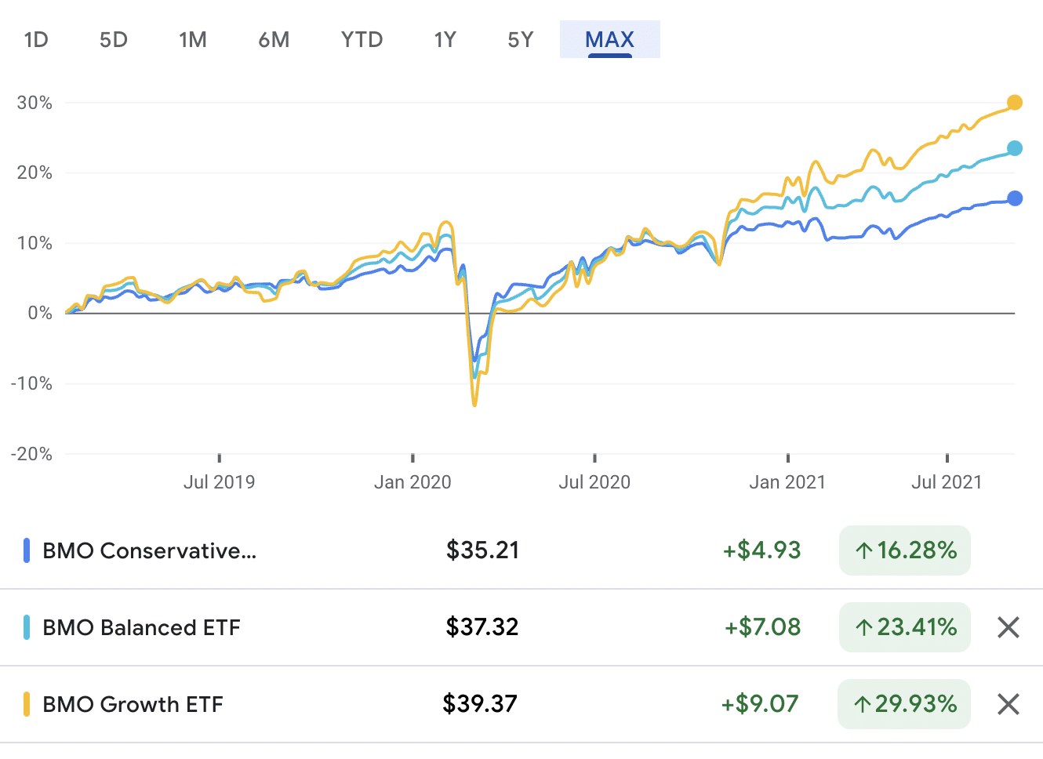Remove BMO Balanced ETF from comparison
This screenshot has width=1043, height=759.
1008,627
